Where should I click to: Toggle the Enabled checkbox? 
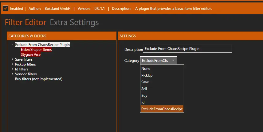pos(5,8)
